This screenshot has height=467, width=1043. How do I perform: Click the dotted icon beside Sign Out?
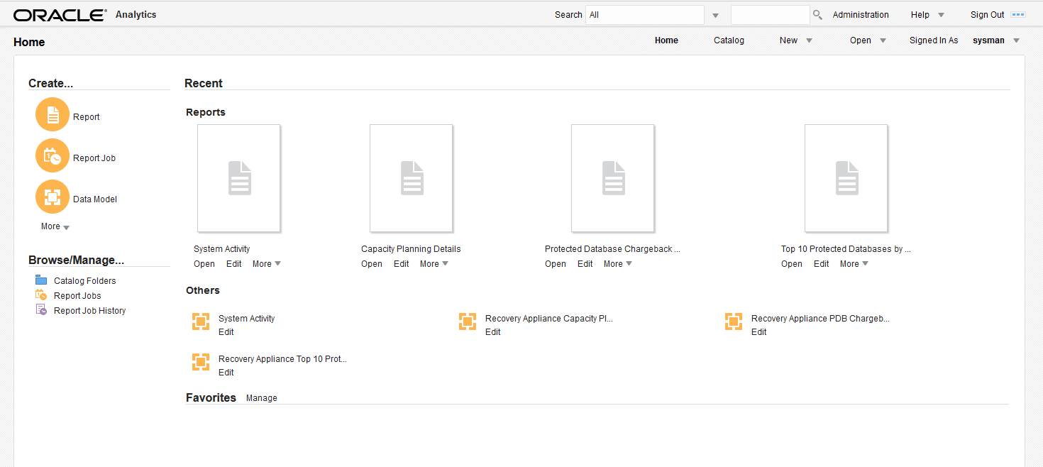1018,15
